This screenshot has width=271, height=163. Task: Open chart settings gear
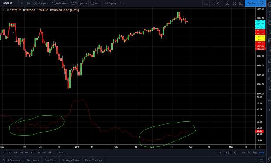[x=228, y=3]
